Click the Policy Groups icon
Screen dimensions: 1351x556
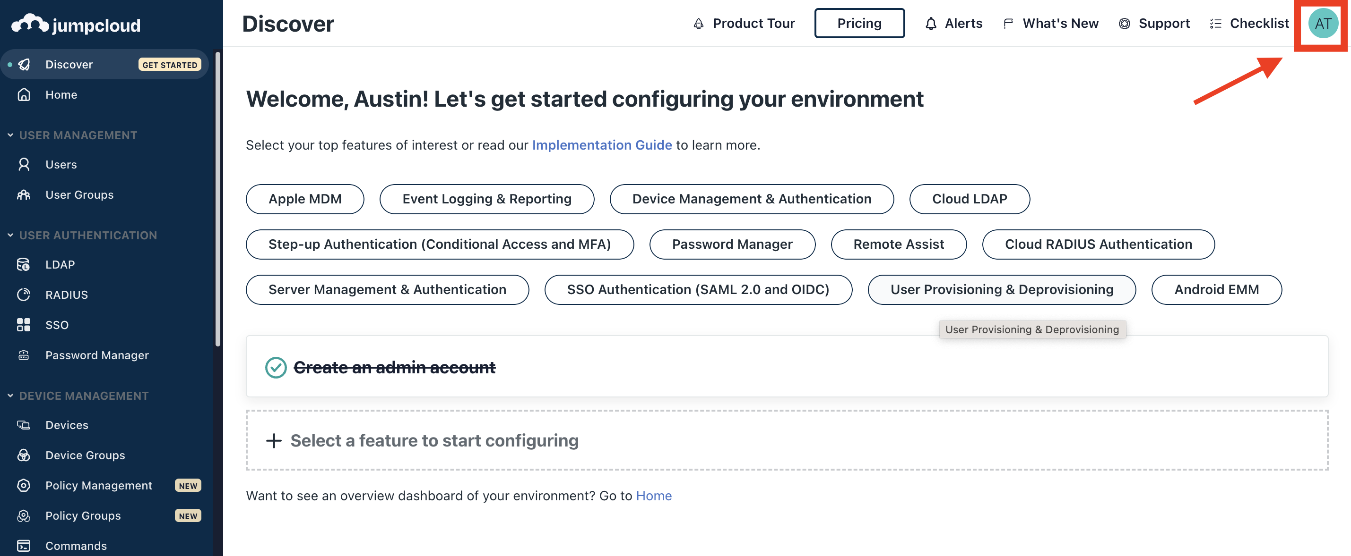(x=24, y=516)
